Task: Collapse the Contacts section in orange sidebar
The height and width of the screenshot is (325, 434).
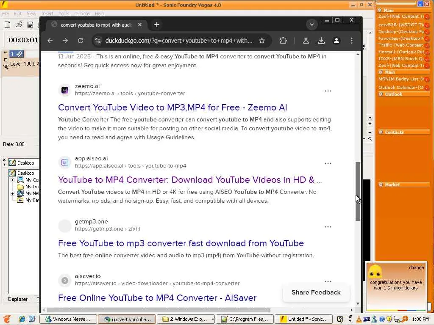Action: 381,132
